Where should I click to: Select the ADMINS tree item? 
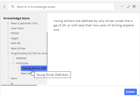tap(21, 58)
